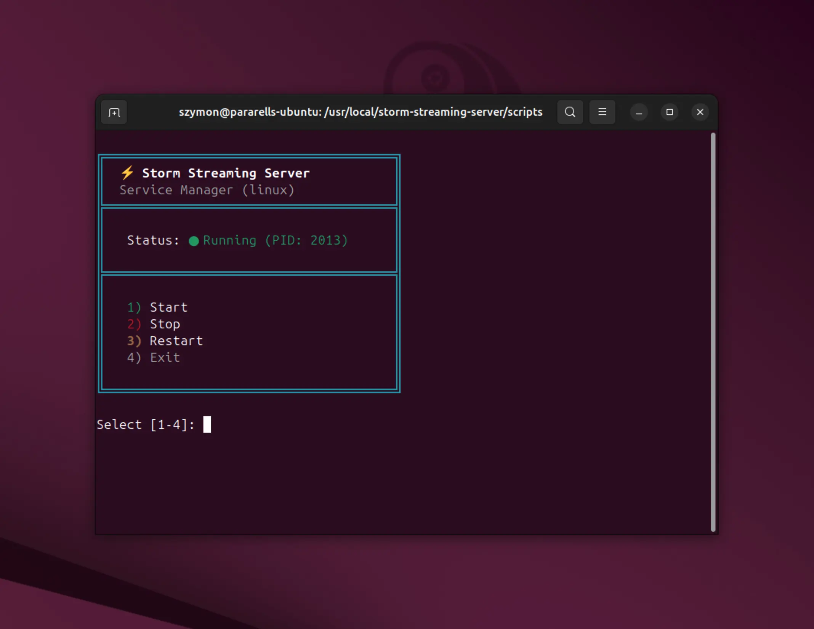This screenshot has width=814, height=629.
Task: Click the terminal vertical scrollbar
Action: (713, 331)
